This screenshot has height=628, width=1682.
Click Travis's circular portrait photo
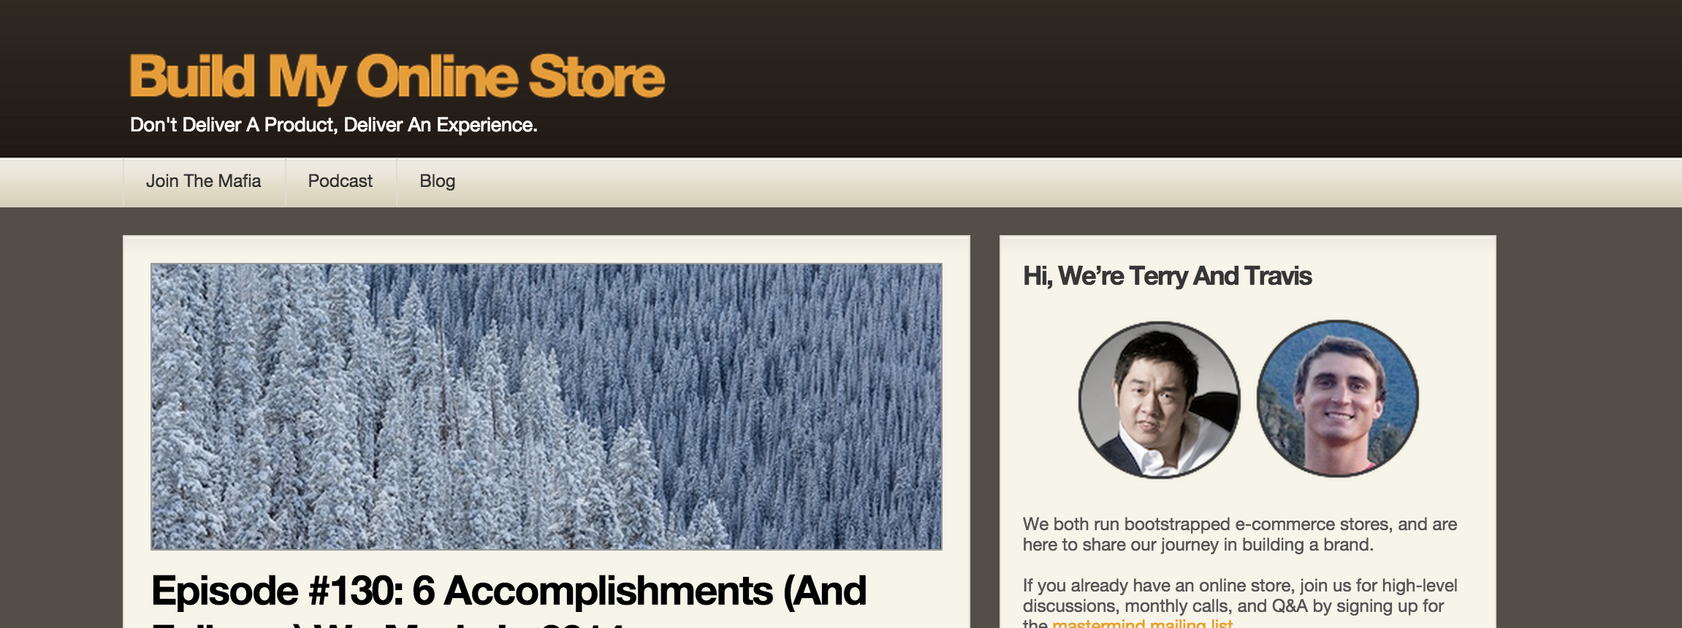coord(1337,399)
